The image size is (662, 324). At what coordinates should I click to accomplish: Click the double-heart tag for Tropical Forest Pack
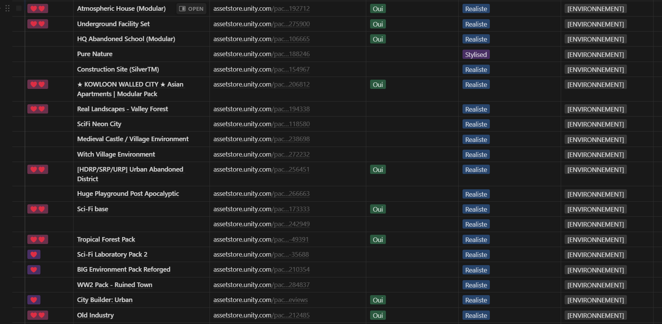click(x=38, y=239)
